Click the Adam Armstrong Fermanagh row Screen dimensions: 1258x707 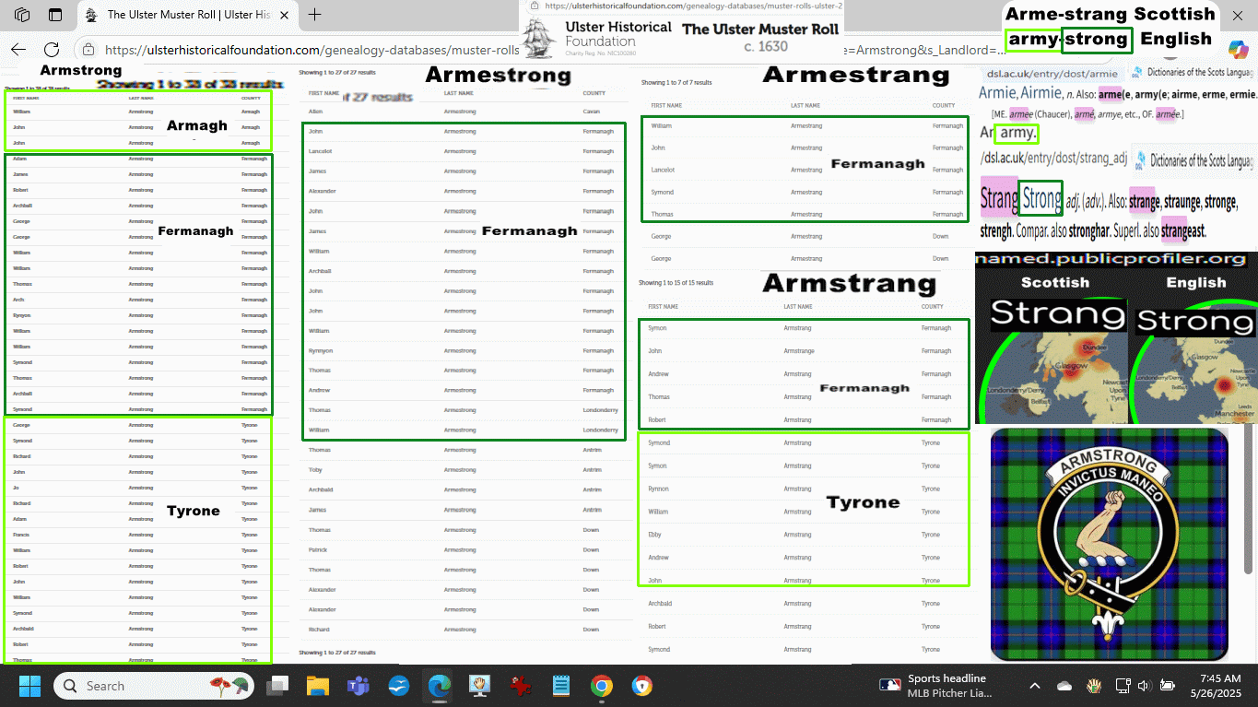tap(138, 159)
